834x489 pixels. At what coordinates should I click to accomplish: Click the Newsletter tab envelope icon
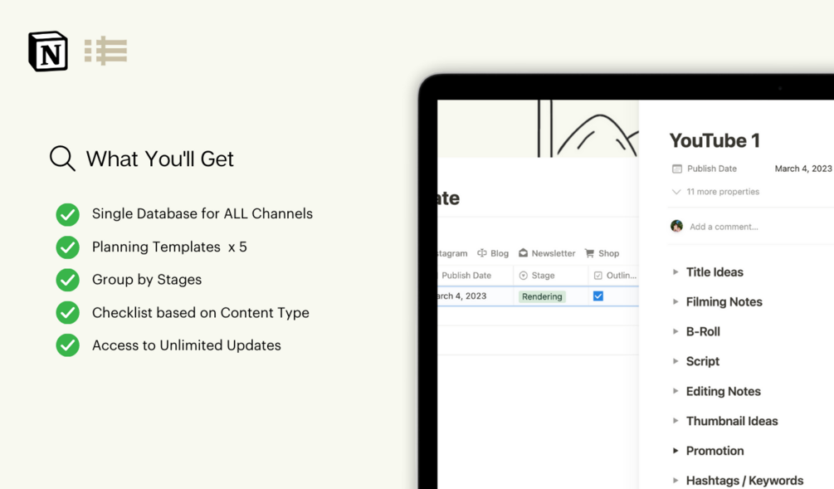(524, 252)
